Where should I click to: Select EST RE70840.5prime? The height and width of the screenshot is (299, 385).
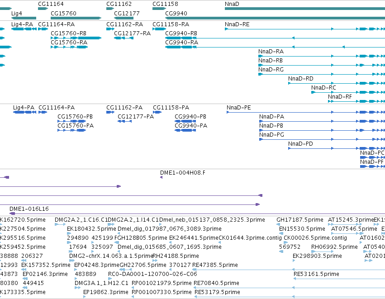[x=289, y=288]
